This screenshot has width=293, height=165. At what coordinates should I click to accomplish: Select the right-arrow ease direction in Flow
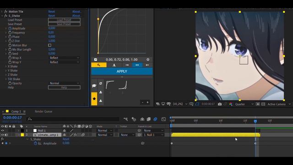click(127, 65)
